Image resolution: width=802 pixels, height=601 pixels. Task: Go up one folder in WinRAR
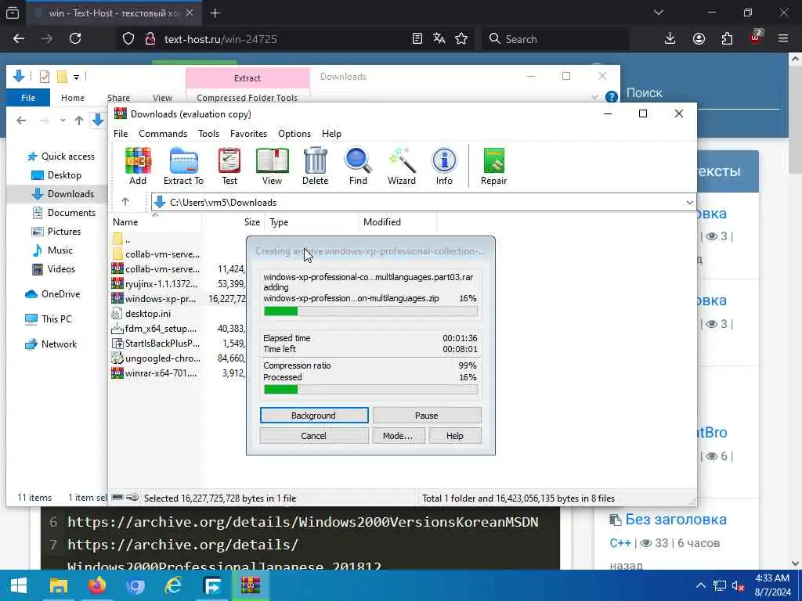pos(125,202)
